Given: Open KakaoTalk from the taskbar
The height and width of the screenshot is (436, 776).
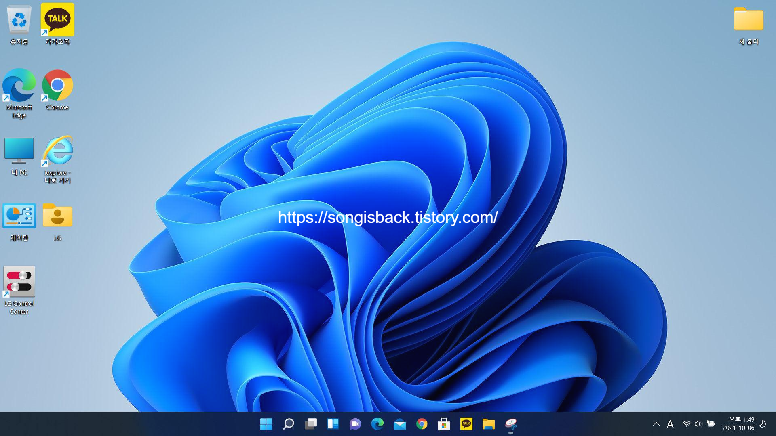Looking at the screenshot, I should point(466,424).
